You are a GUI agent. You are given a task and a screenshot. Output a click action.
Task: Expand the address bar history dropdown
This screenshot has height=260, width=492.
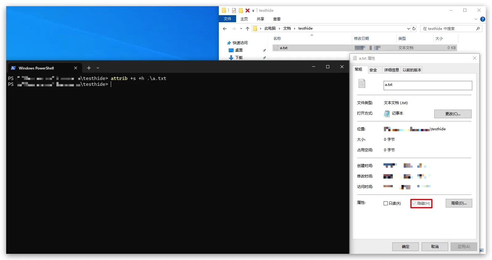409,28
